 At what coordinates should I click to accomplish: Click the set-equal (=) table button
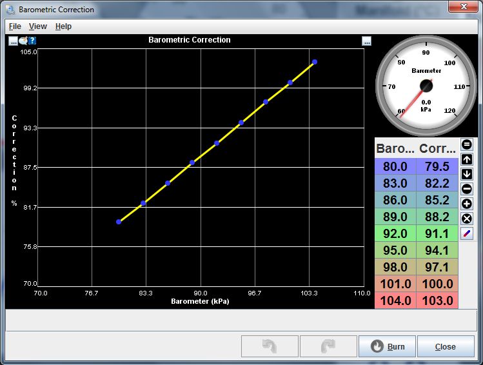[467, 144]
